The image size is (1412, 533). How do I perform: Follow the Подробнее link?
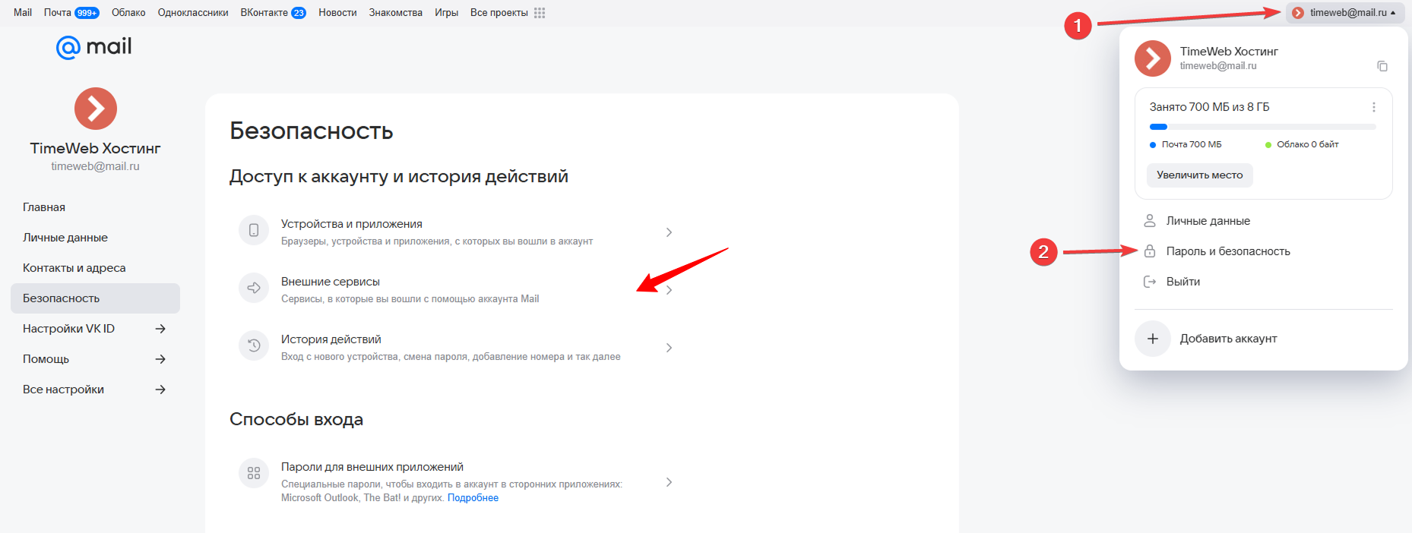point(473,498)
